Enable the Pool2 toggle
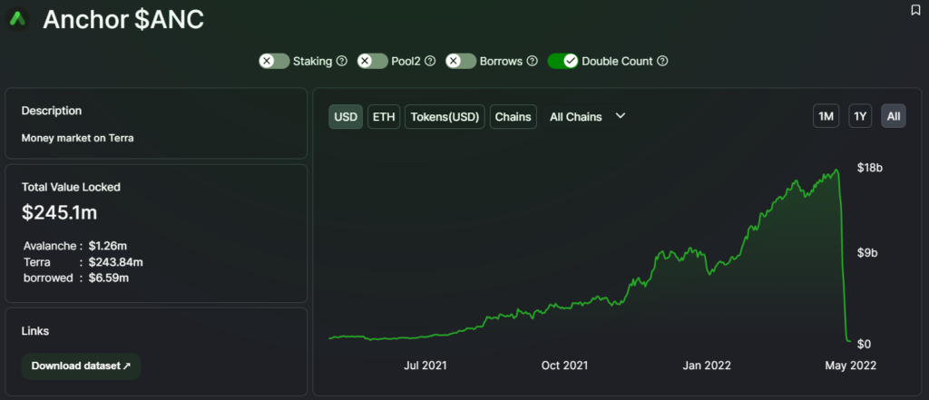Viewport: 929px width, 400px height. coord(373,61)
